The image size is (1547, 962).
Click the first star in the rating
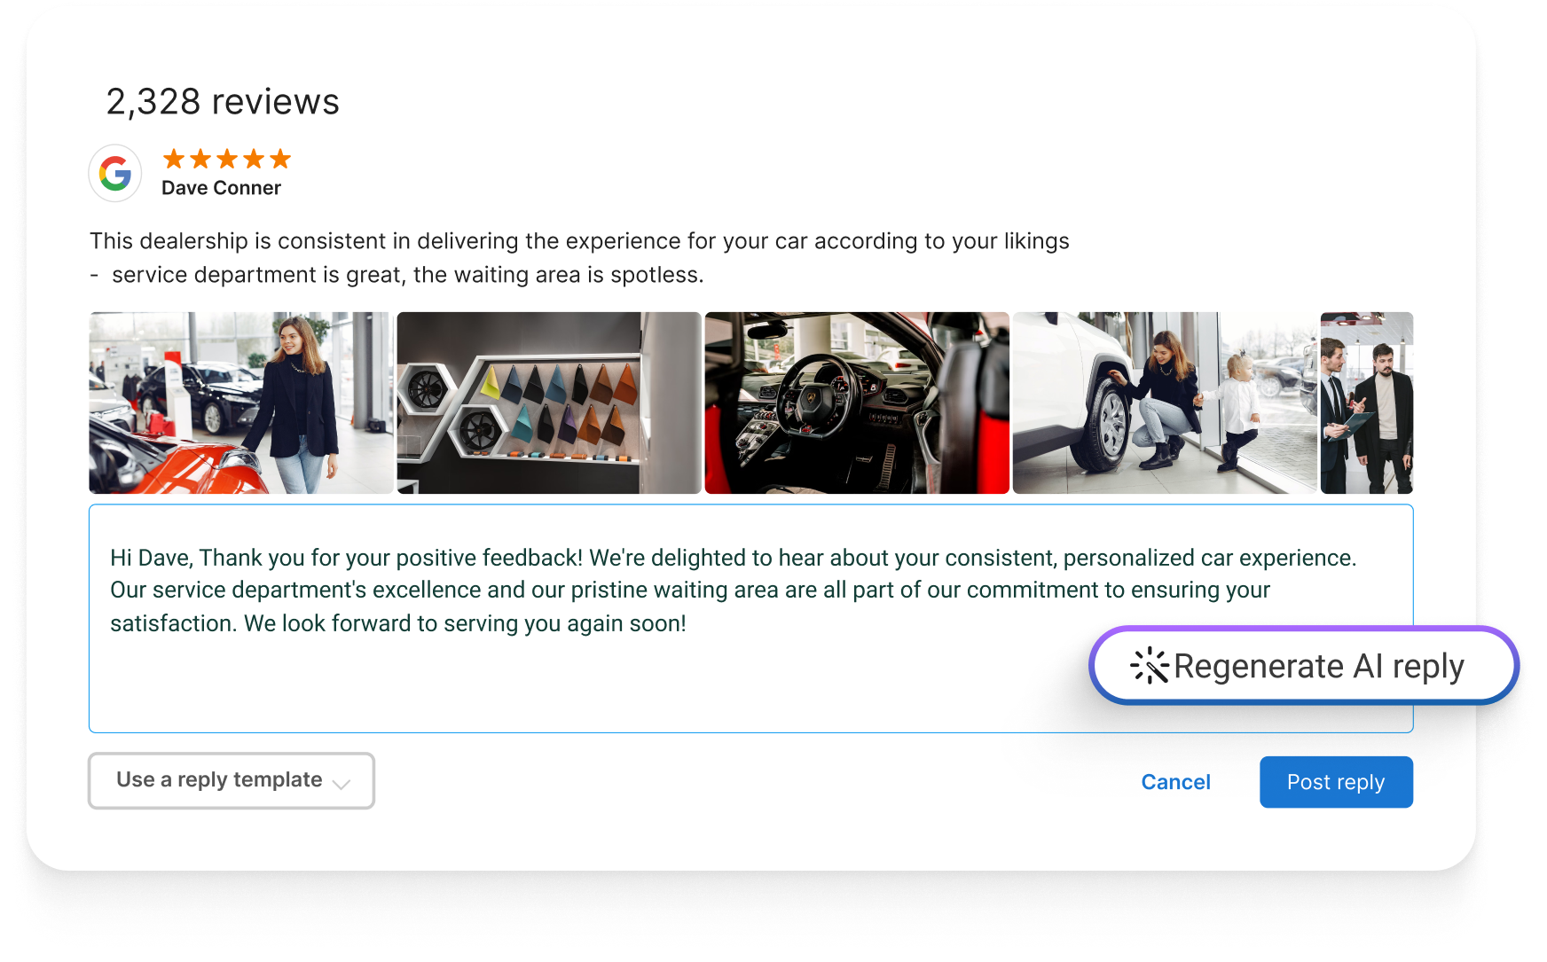tap(174, 160)
